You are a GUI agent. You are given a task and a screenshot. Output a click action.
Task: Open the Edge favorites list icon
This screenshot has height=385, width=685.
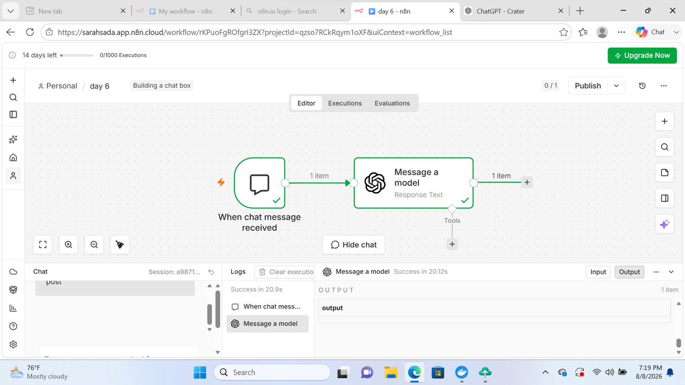(583, 32)
